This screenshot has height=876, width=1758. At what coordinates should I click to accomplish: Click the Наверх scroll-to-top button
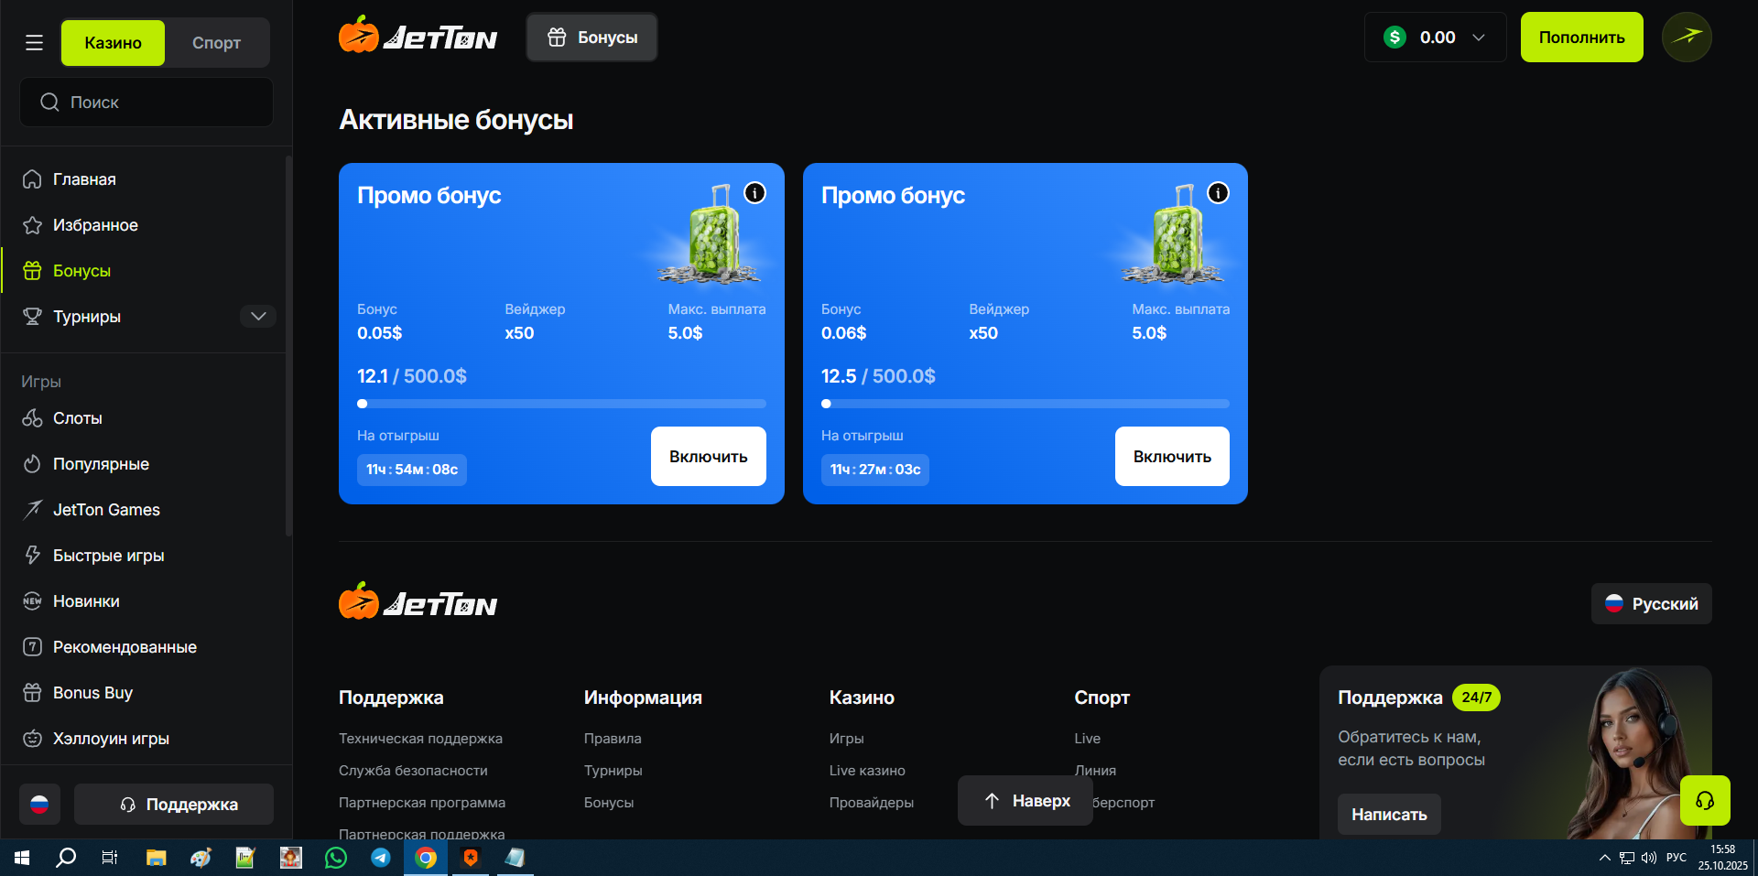[x=1025, y=801]
